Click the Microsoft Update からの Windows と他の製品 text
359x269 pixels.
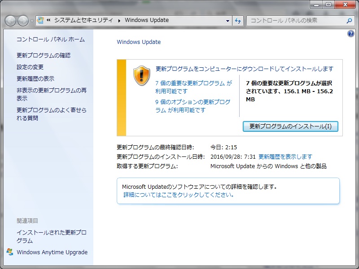click(x=268, y=166)
